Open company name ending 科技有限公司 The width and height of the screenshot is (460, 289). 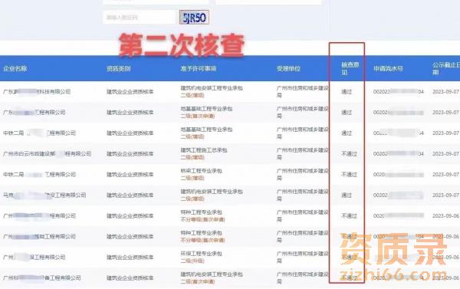click(x=37, y=91)
